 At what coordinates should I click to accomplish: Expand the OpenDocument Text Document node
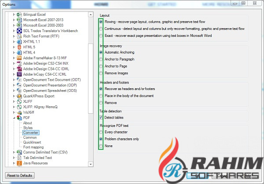pos(14,80)
